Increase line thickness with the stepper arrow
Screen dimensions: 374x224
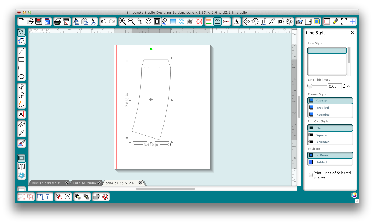point(344,85)
